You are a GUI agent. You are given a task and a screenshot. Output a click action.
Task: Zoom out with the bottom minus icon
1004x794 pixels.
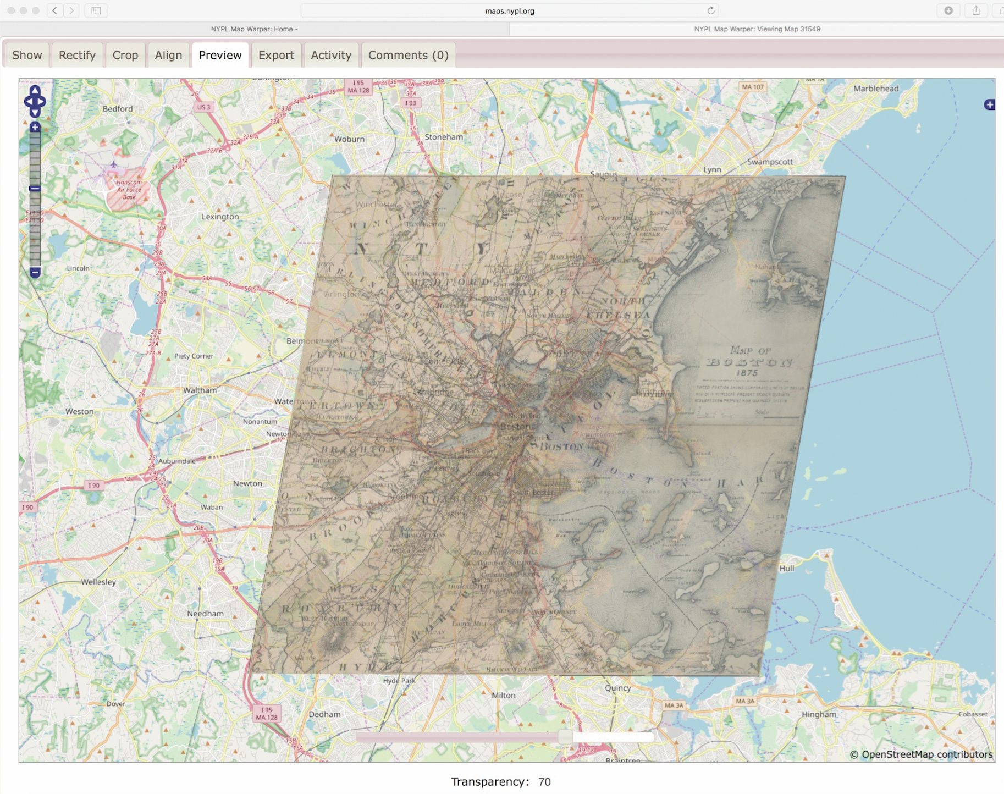tap(35, 272)
